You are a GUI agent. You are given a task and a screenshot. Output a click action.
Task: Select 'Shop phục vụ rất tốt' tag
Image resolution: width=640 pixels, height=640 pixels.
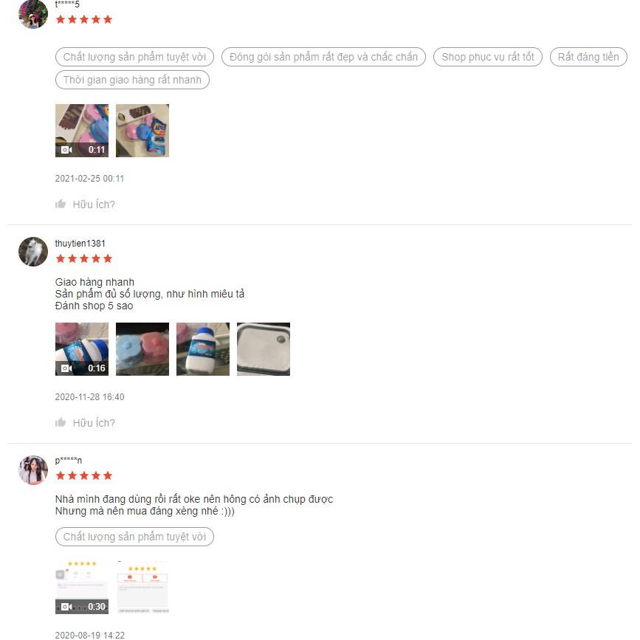[x=488, y=57]
